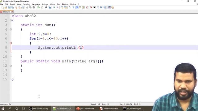Collapse the sum() fold marker on line 4
Image resolution: width=198 pixels, height=111 pixels.
(11, 30)
